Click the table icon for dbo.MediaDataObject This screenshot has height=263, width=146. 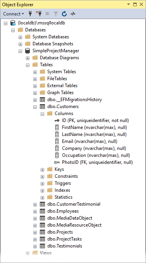pos(42,218)
